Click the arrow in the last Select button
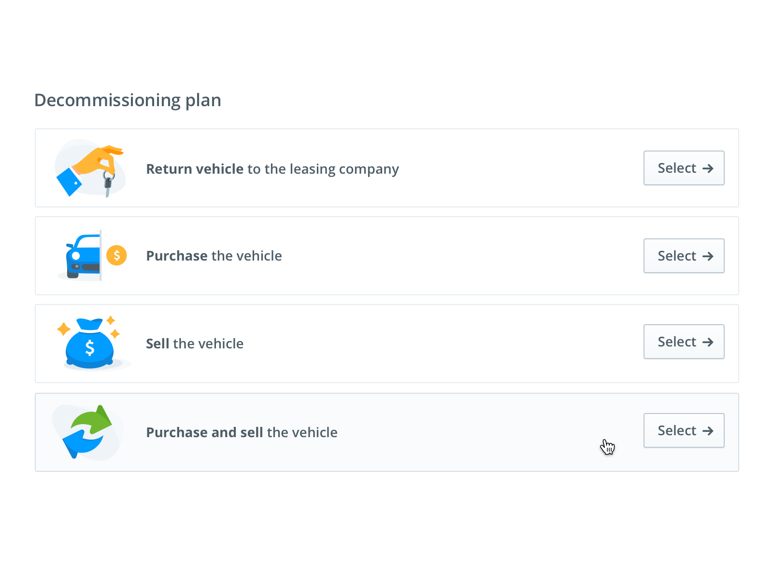Screen dimensions: 773x579 [x=708, y=430]
